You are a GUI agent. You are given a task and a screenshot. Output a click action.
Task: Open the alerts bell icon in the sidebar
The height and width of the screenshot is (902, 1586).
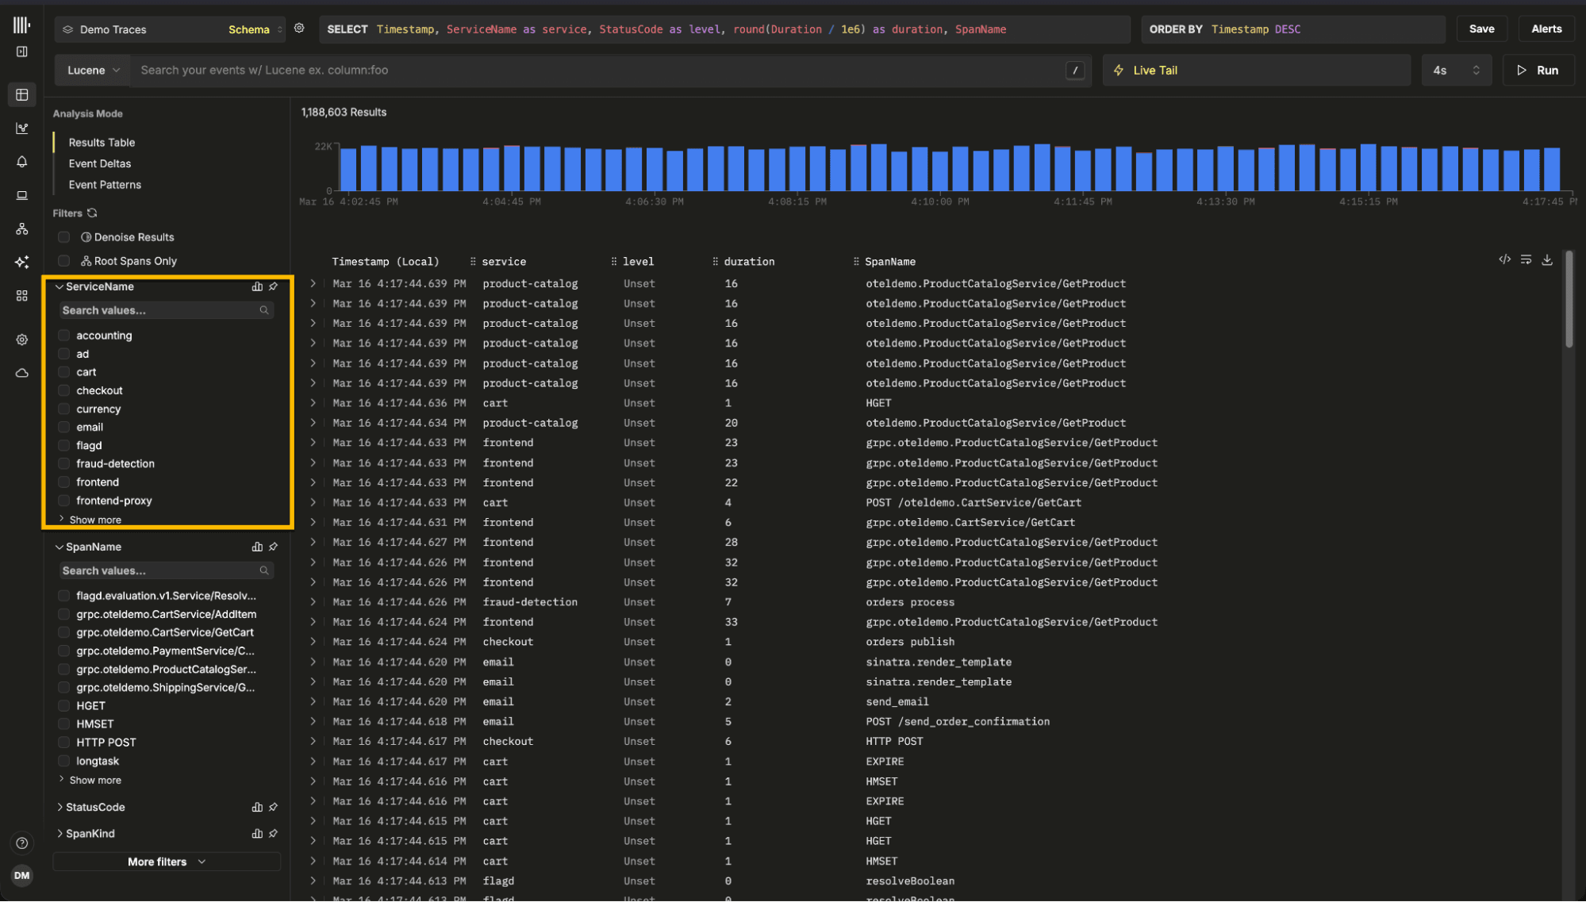point(22,162)
